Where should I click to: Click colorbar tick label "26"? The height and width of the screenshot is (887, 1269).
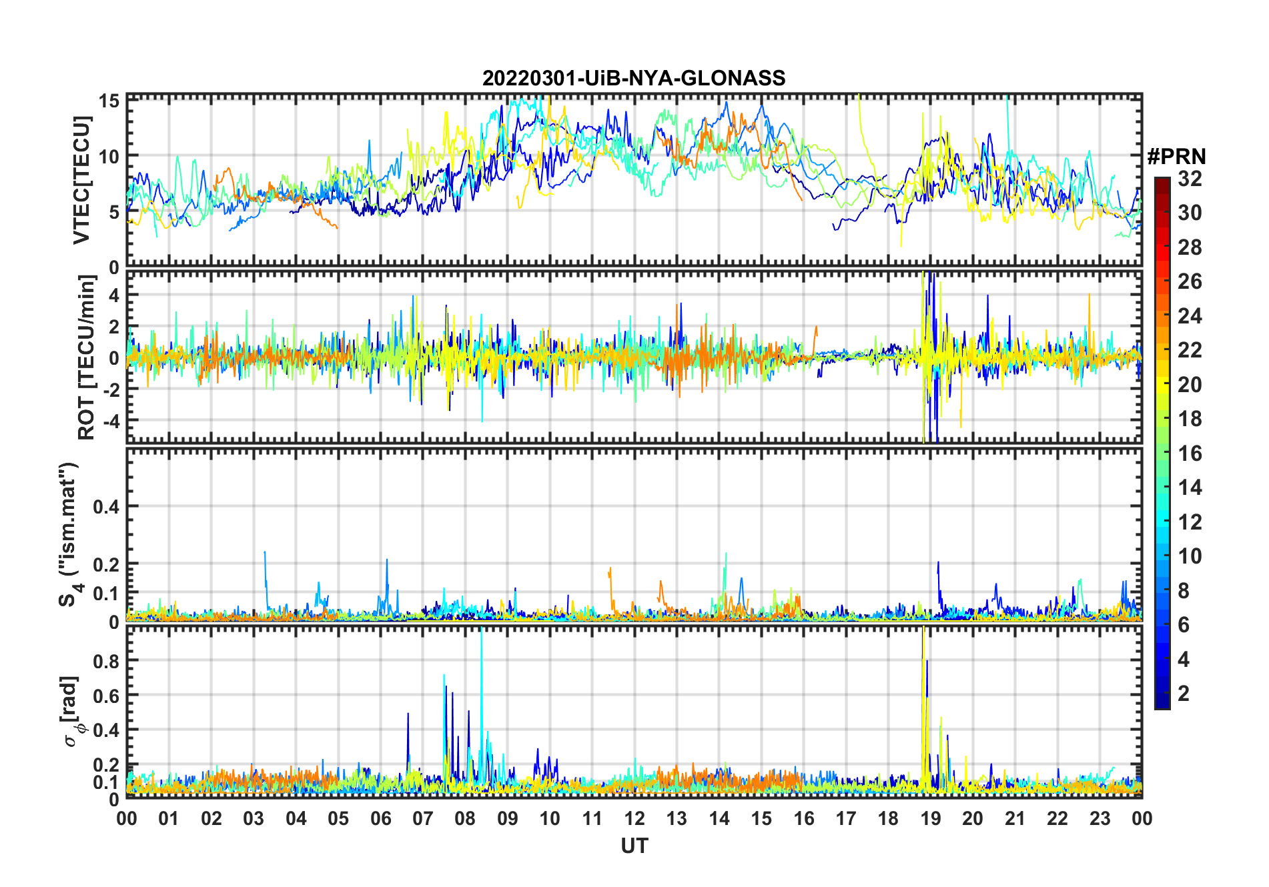tap(1190, 281)
